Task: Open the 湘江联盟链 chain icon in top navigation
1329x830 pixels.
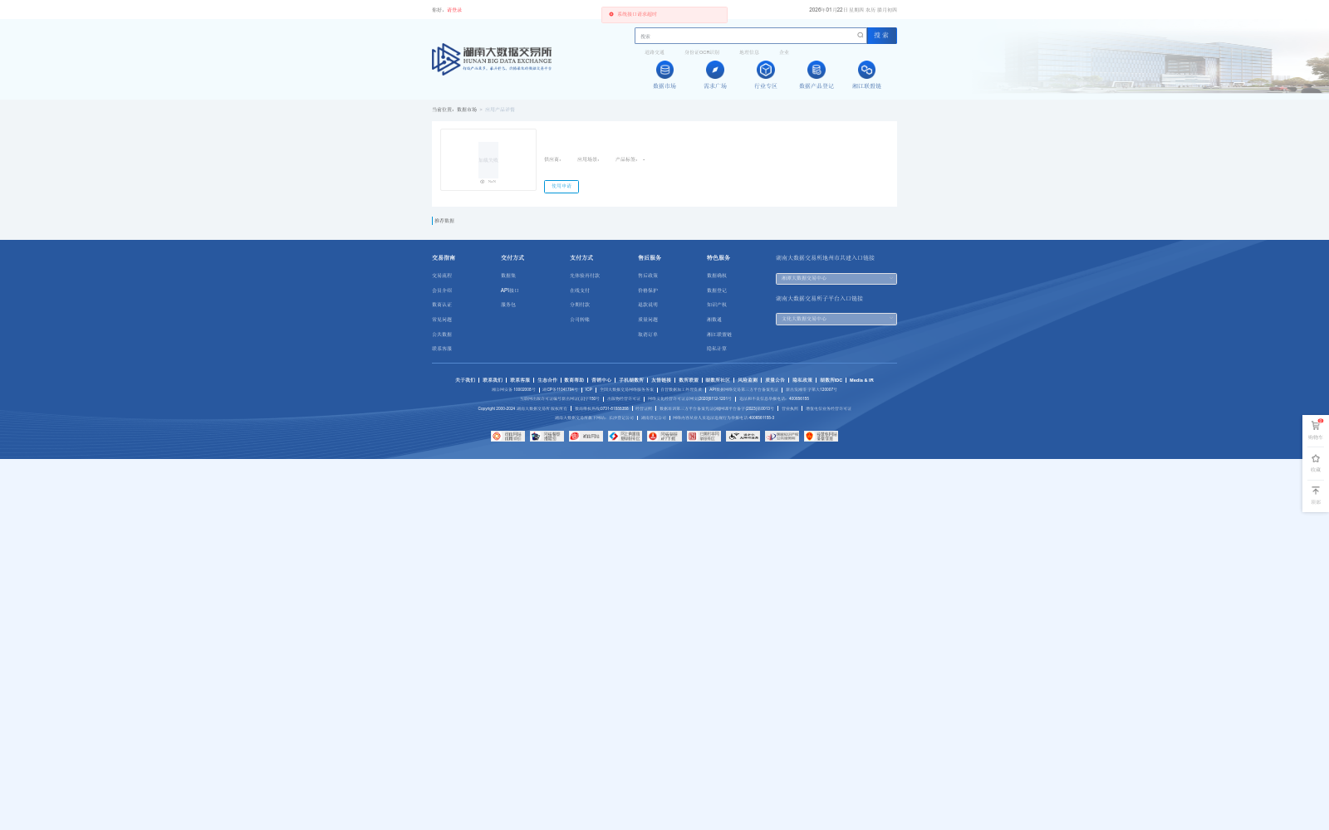Action: [x=866, y=70]
